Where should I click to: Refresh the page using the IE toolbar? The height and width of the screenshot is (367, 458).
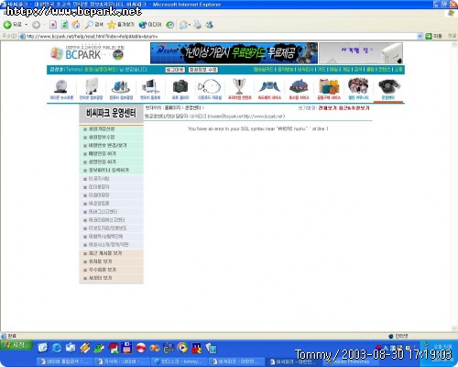tap(64, 25)
